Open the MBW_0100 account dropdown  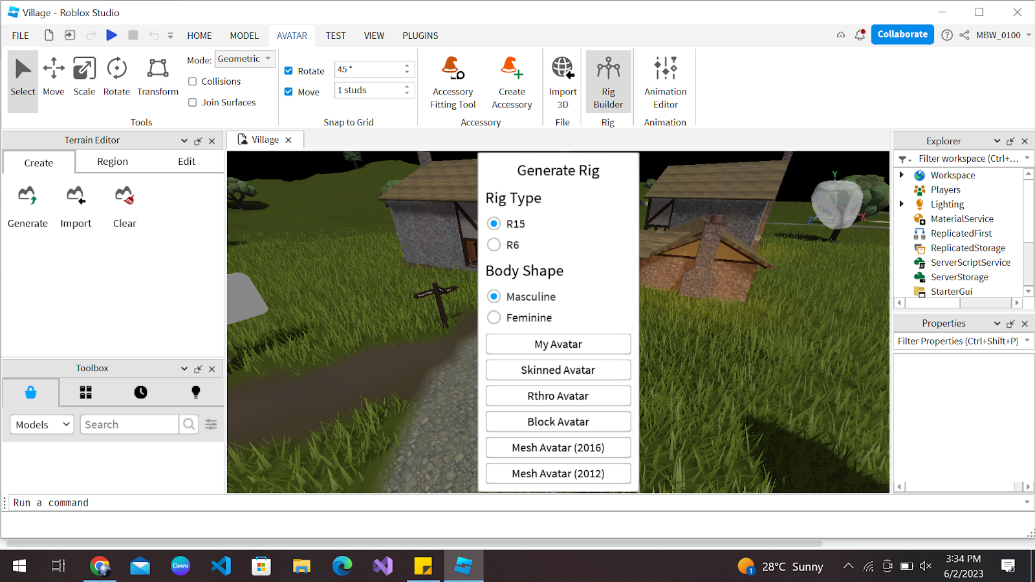pyautogui.click(x=1029, y=35)
